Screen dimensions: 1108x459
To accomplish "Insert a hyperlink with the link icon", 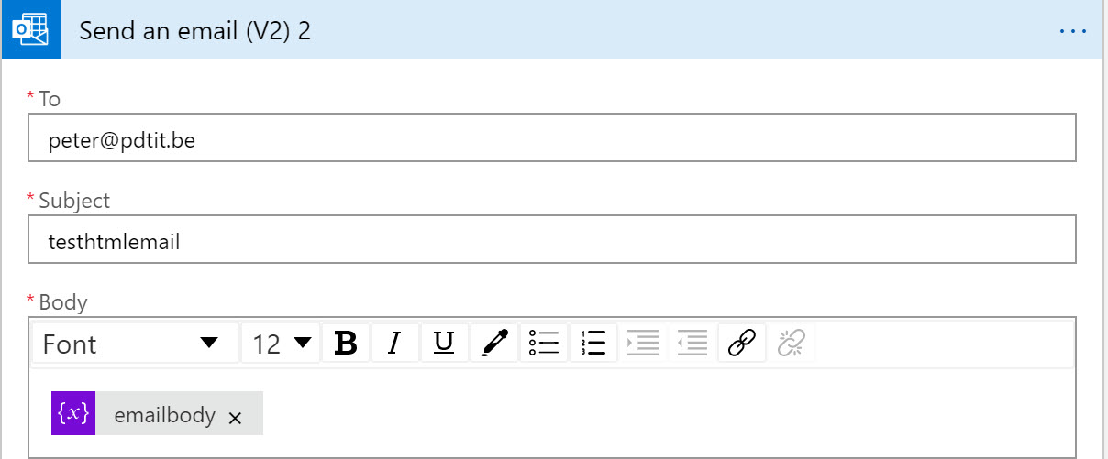I will pos(741,344).
